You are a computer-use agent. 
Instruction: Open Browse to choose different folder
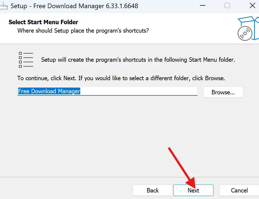coord(223,92)
